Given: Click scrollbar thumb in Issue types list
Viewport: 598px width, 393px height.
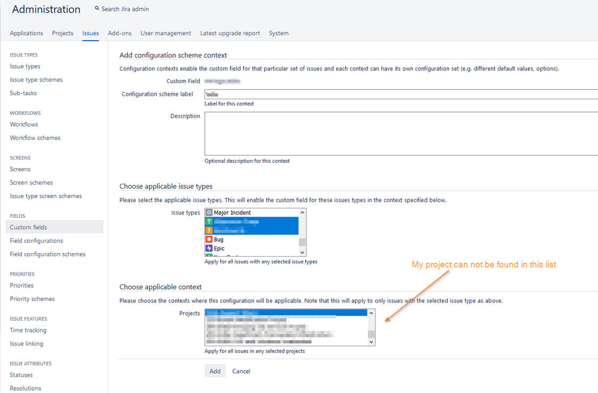Looking at the screenshot, I should click(x=302, y=242).
